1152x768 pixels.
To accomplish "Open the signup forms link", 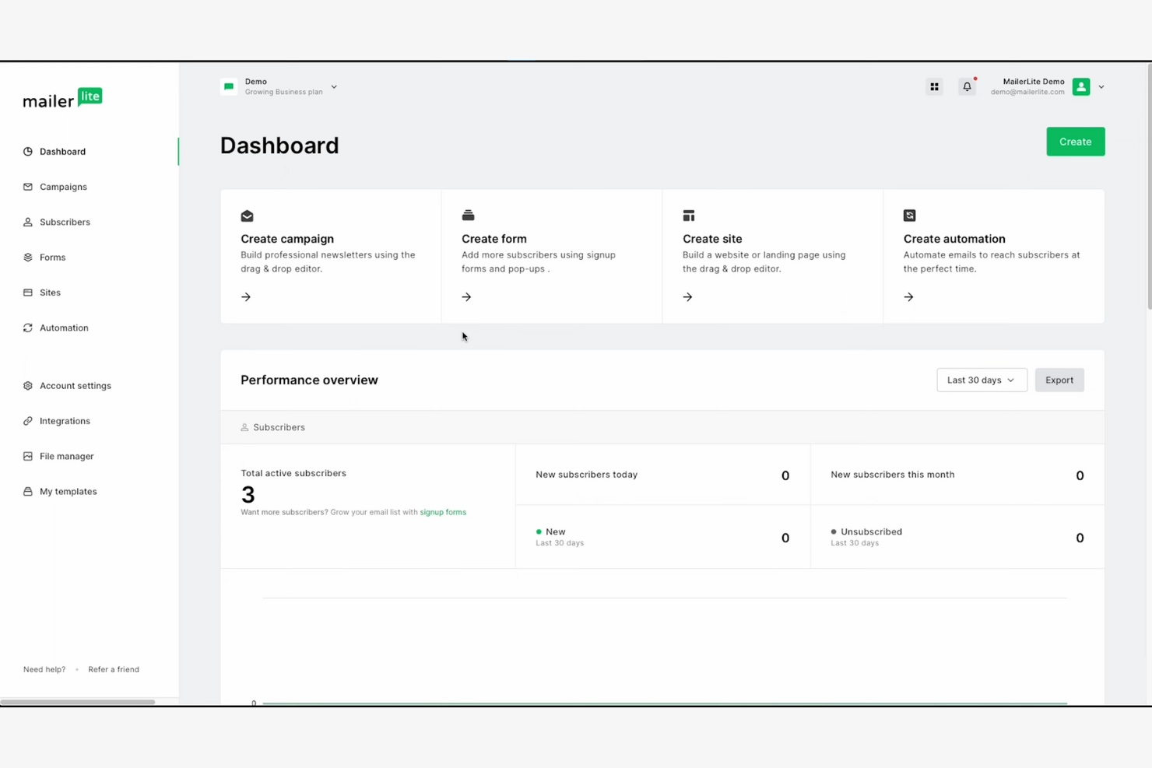I will [442, 512].
